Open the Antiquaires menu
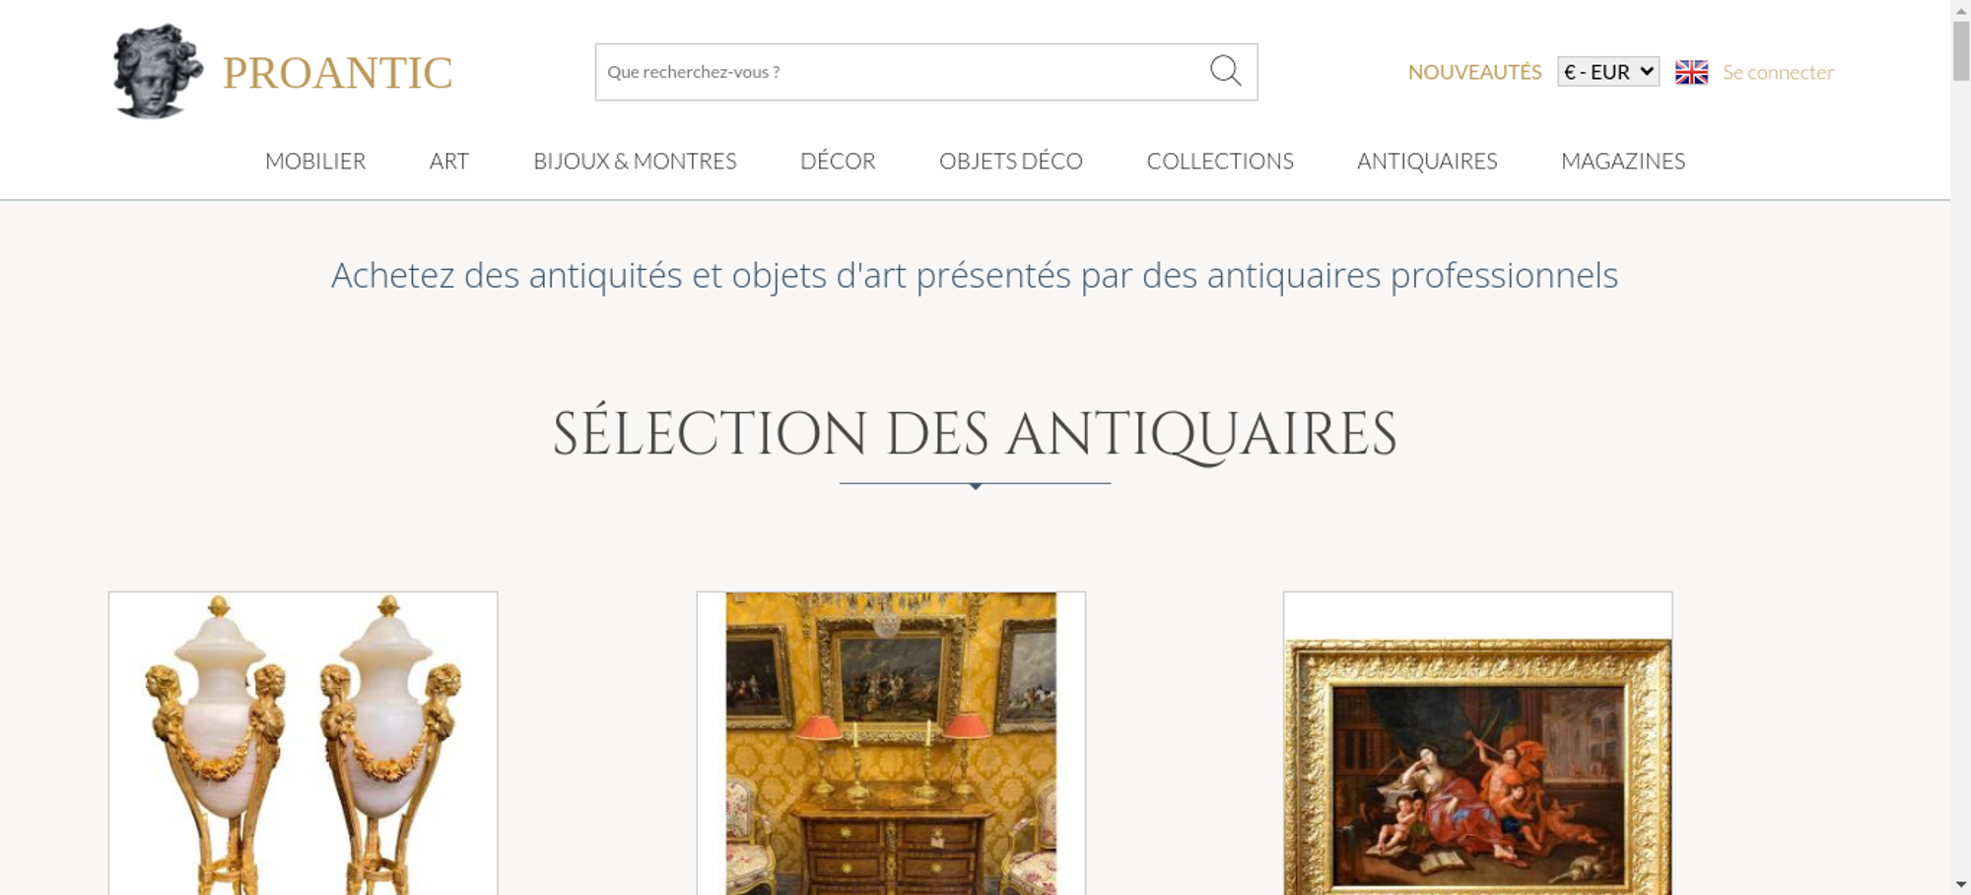This screenshot has width=1971, height=895. point(1427,161)
